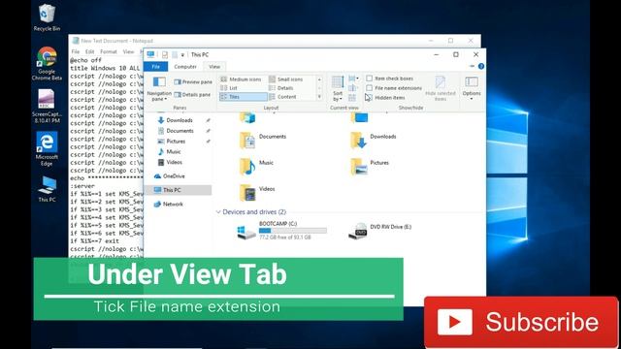
Task: Select Documents in navigation pane
Action: point(180,131)
